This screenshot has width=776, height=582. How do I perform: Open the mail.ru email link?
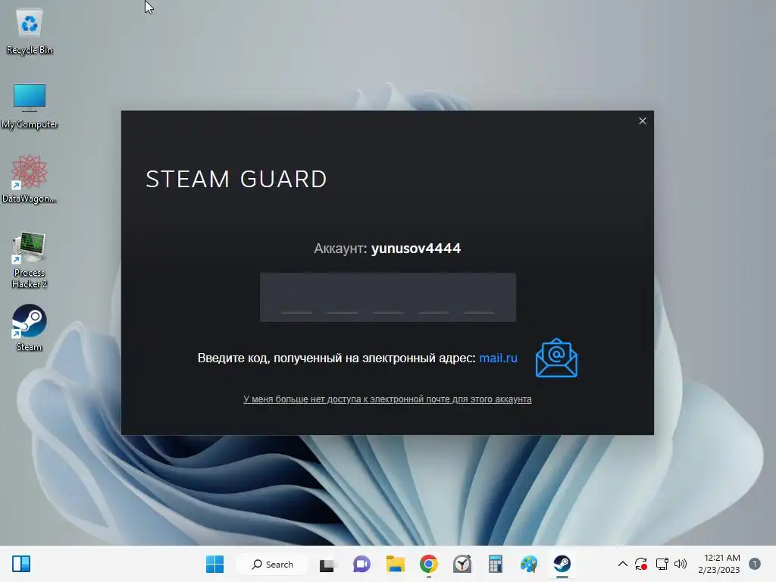(498, 358)
